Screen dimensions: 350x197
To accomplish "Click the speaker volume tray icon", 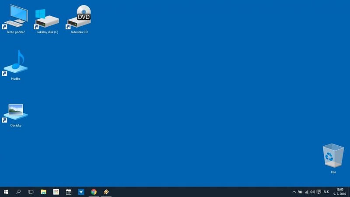I will click(312, 192).
